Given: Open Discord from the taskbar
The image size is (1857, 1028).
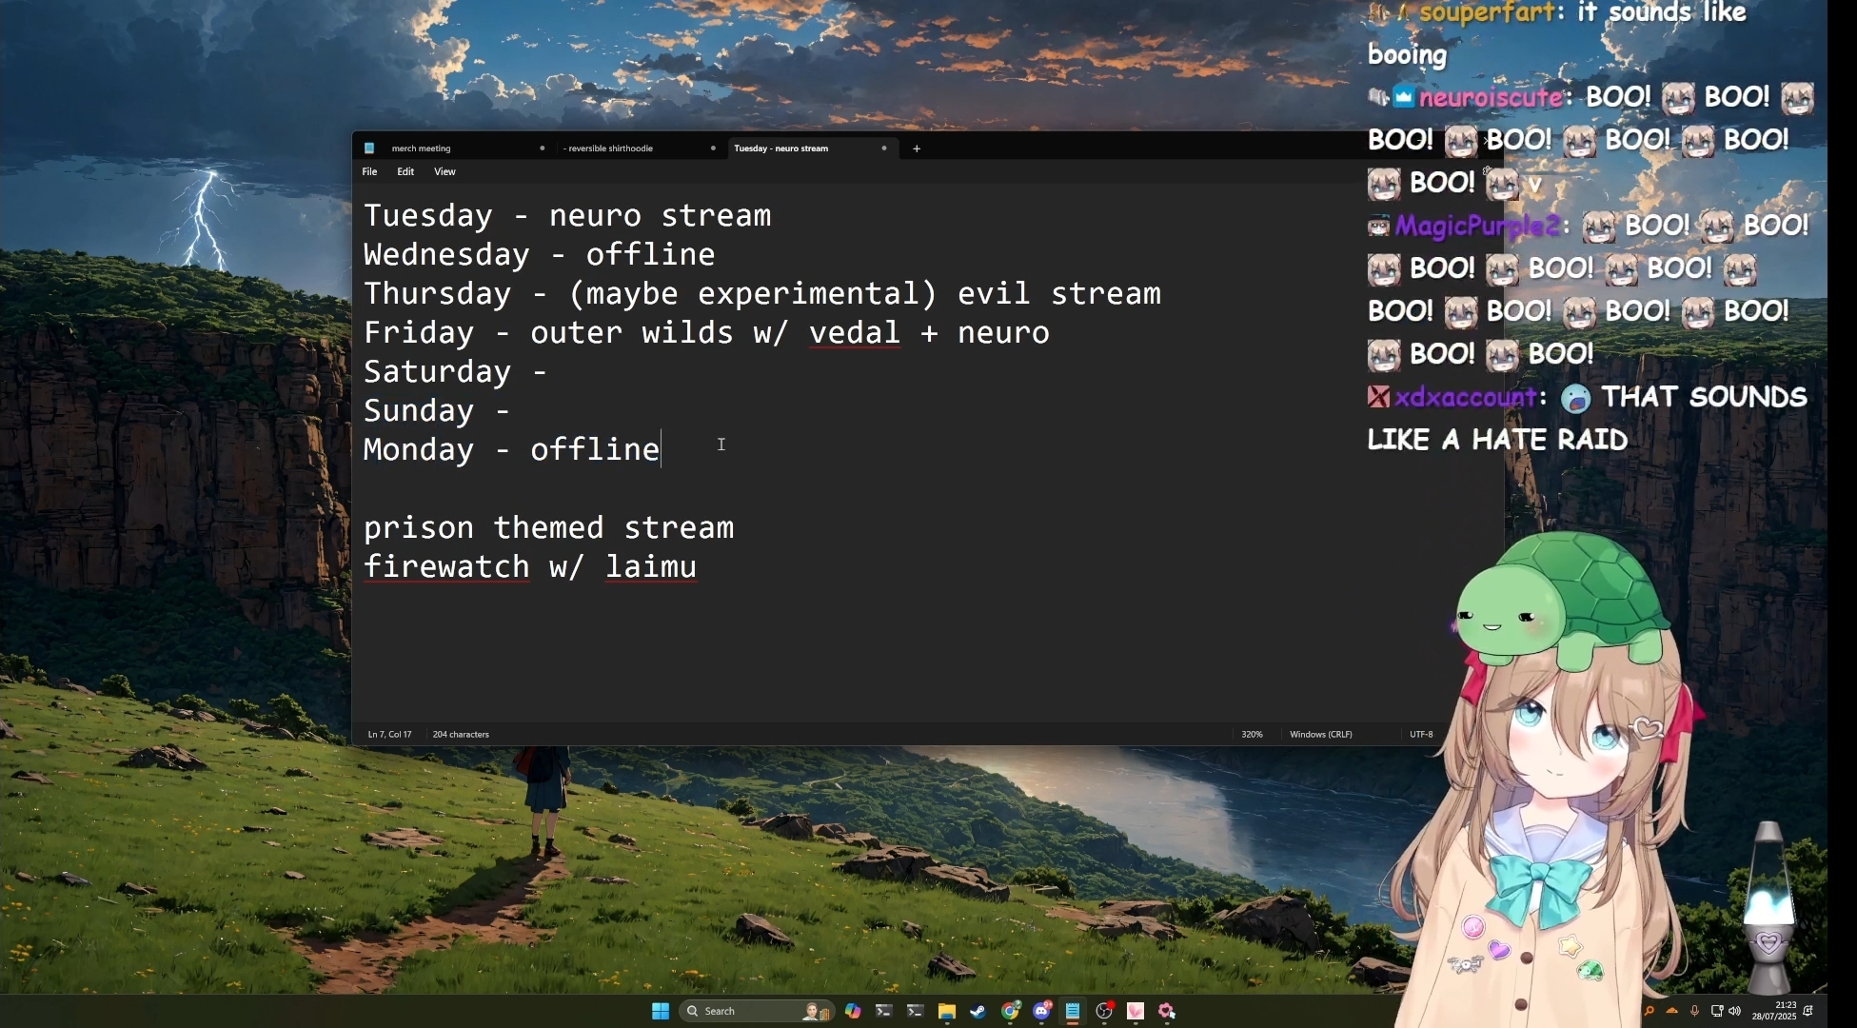Looking at the screenshot, I should 1041,1011.
